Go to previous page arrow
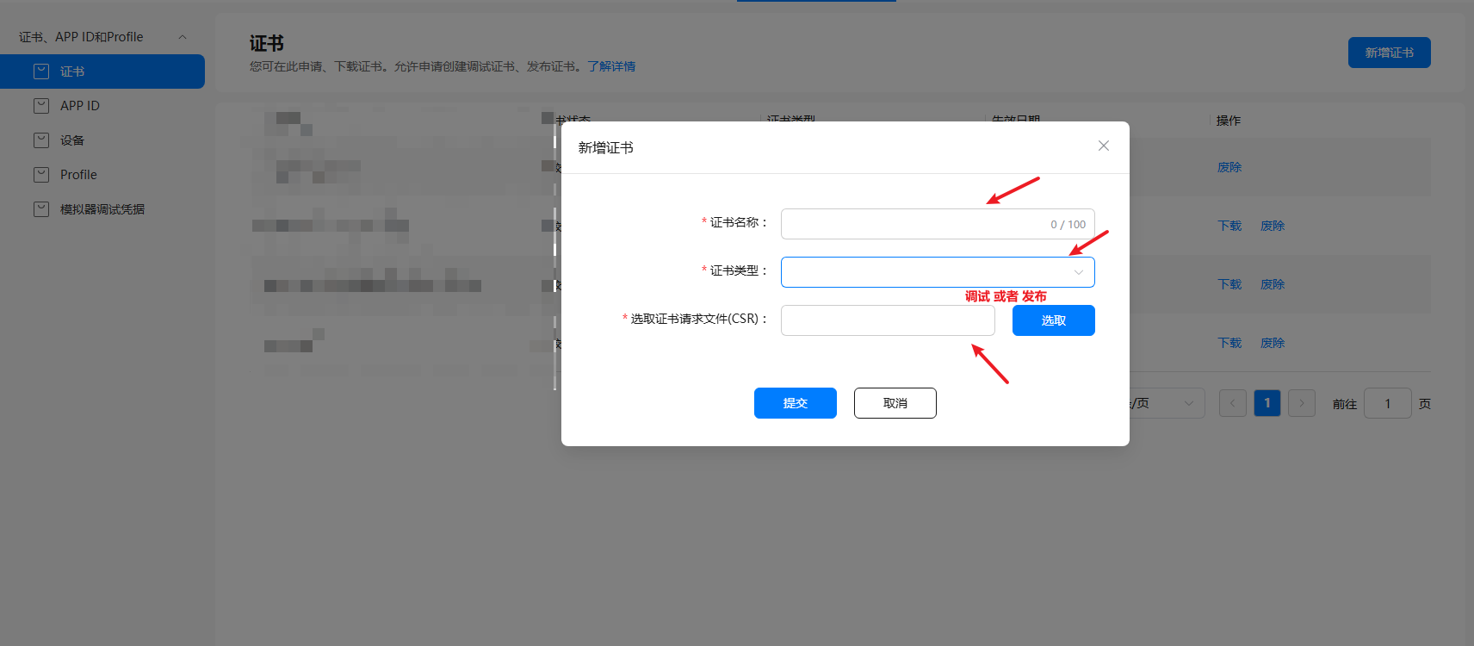1474x646 pixels. click(1233, 403)
